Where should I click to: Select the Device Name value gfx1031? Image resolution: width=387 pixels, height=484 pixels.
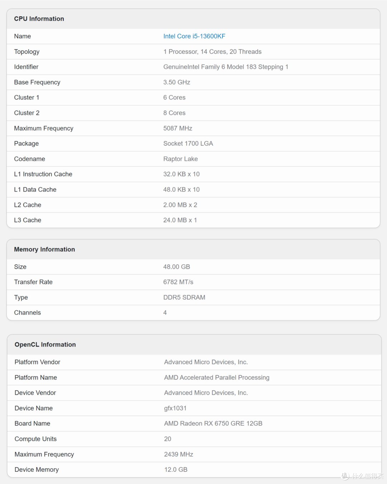[x=175, y=408]
